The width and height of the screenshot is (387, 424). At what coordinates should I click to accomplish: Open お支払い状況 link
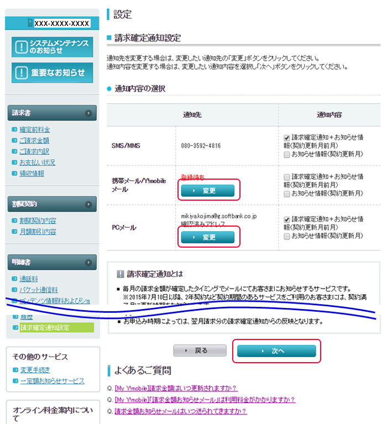click(38, 162)
